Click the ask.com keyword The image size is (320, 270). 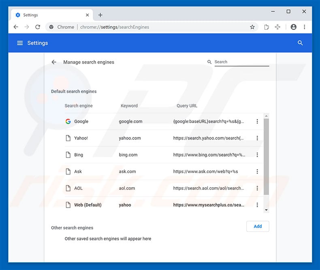pyautogui.click(x=127, y=171)
